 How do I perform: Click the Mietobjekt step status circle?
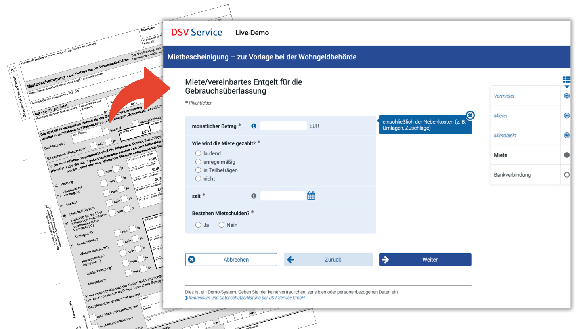pos(567,135)
